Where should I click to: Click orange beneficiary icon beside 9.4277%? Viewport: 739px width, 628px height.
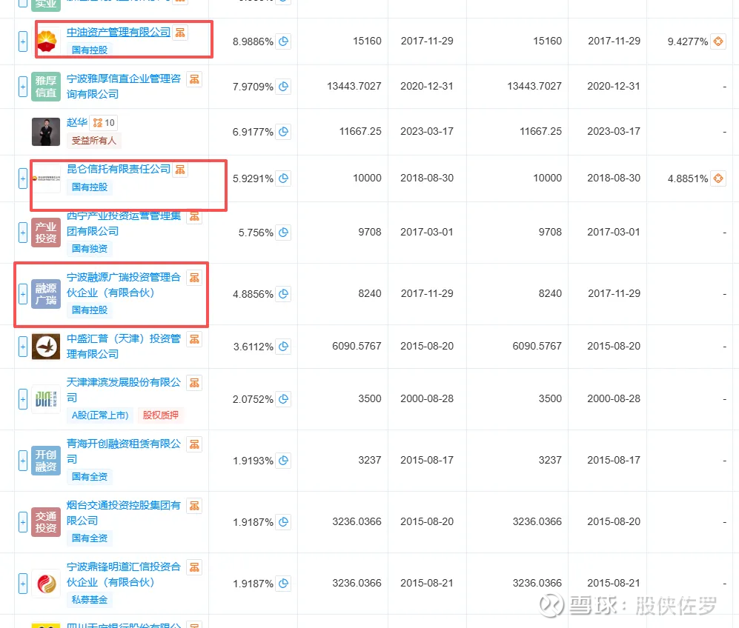pos(718,41)
